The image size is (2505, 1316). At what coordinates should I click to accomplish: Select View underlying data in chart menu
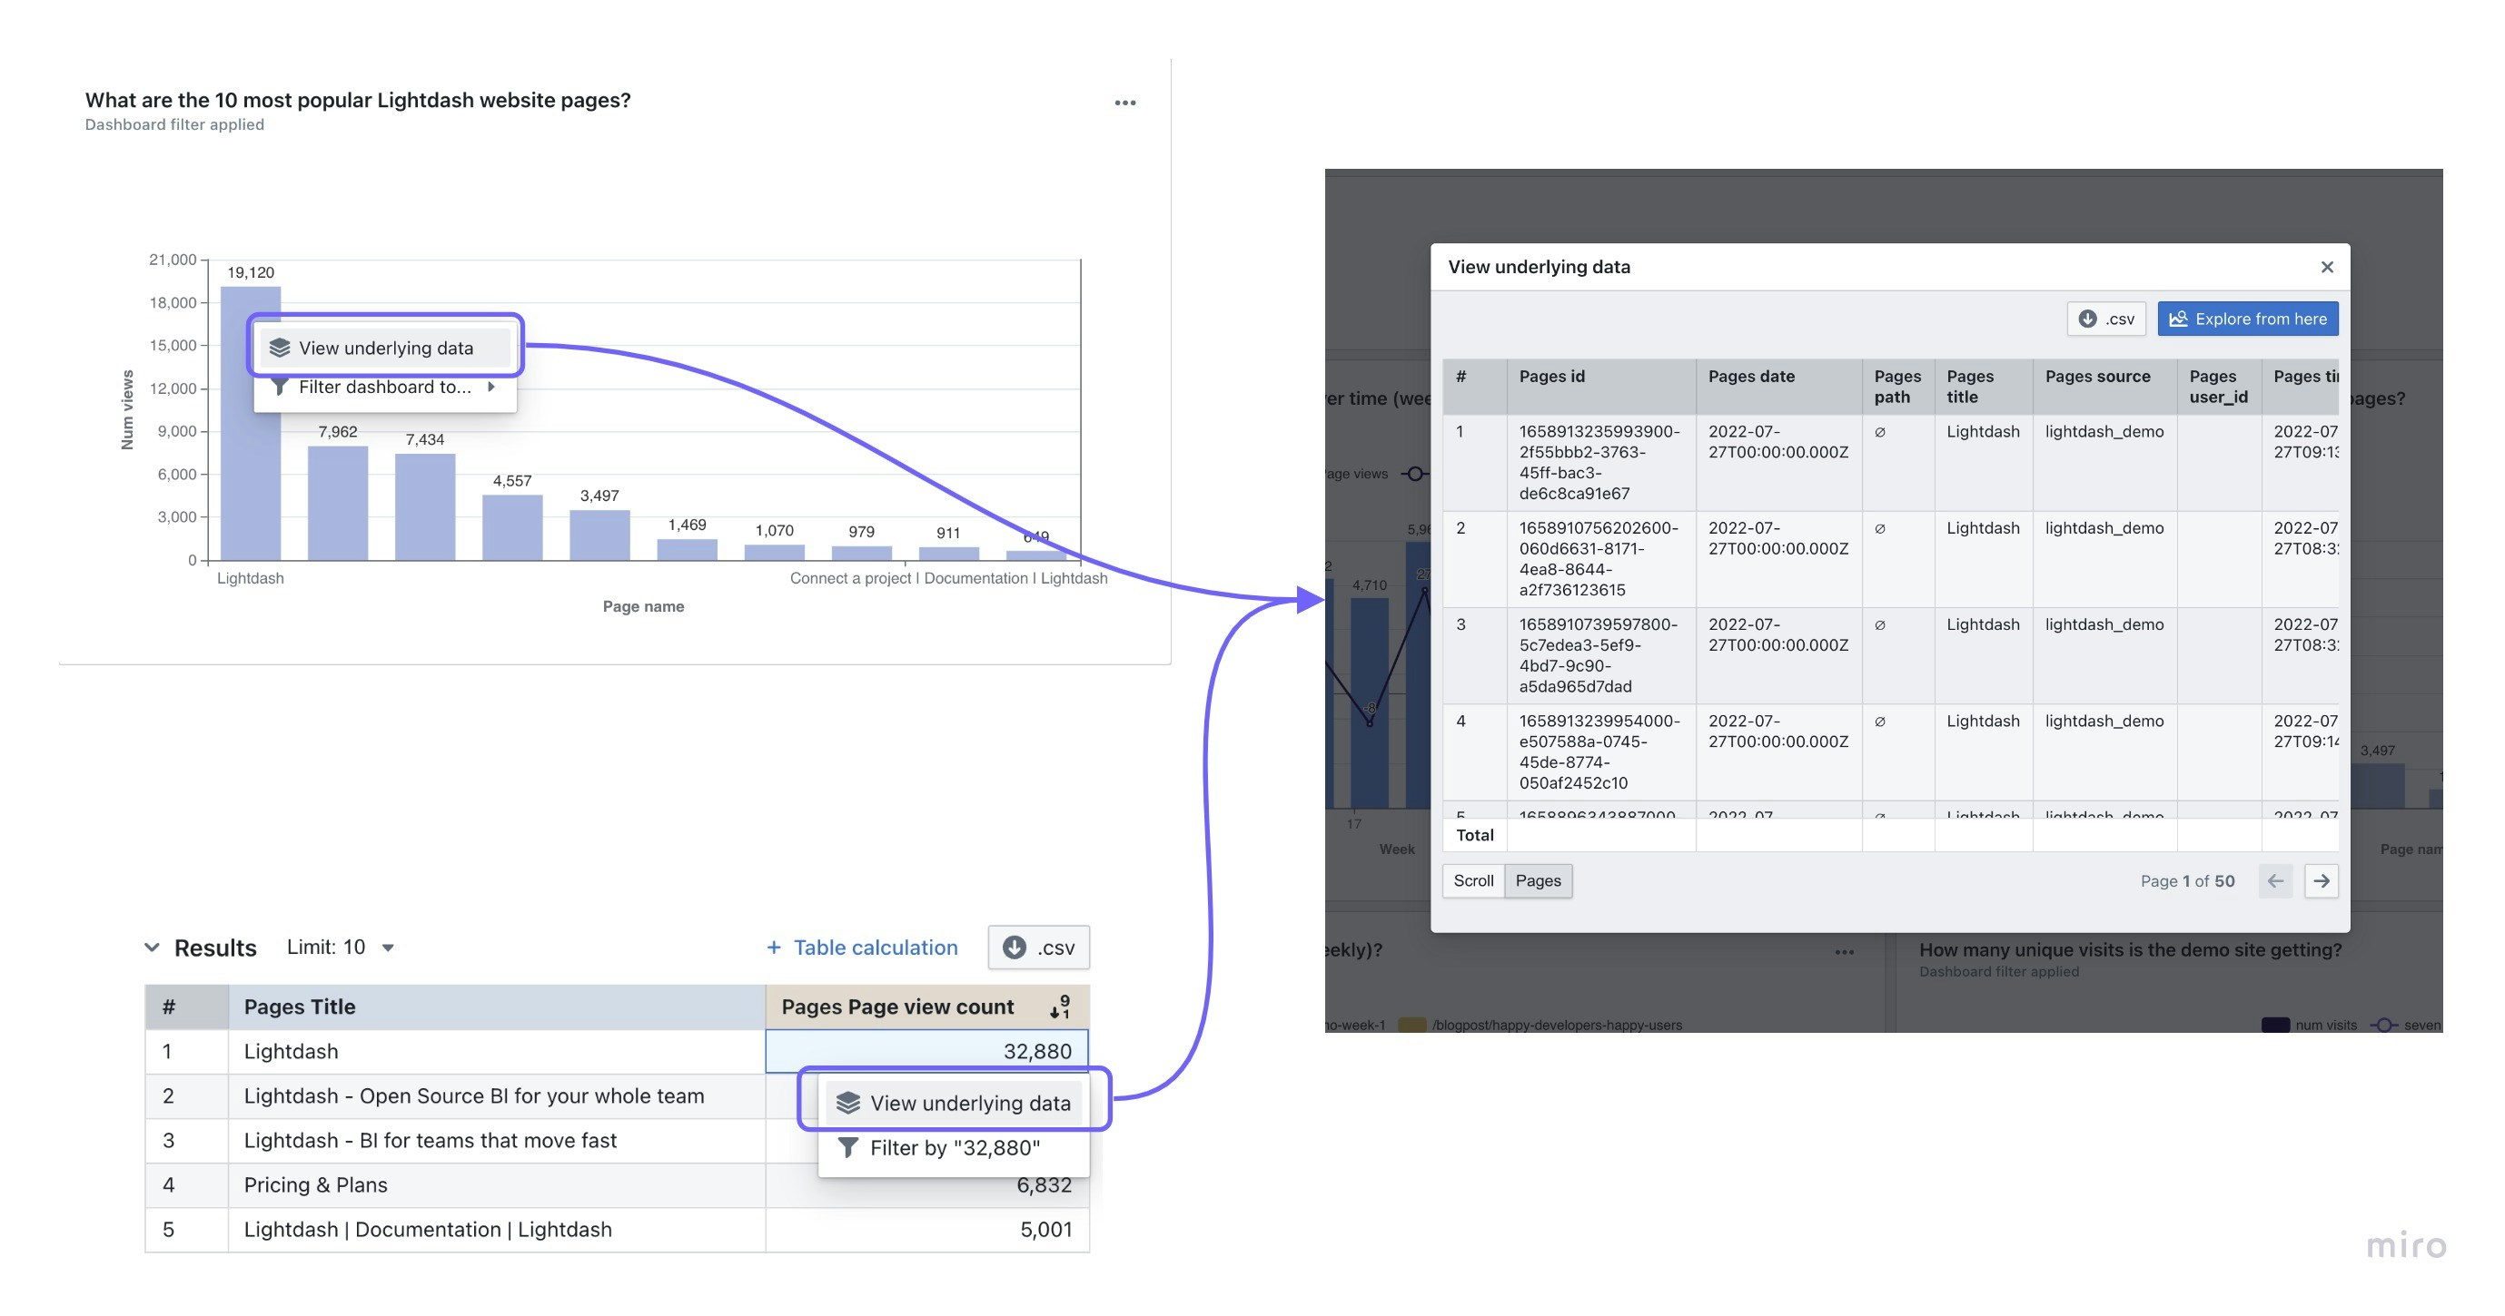pos(385,348)
